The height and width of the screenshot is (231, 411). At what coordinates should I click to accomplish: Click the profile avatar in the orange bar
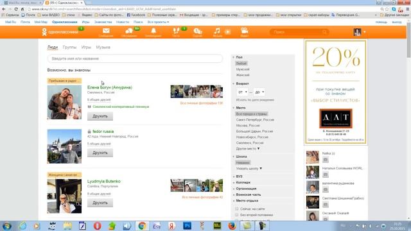point(357,32)
